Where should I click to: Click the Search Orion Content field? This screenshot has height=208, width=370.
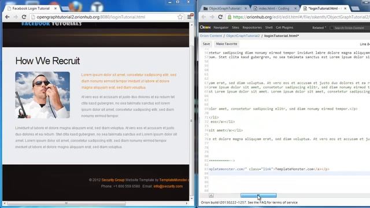[x=350, y=28]
